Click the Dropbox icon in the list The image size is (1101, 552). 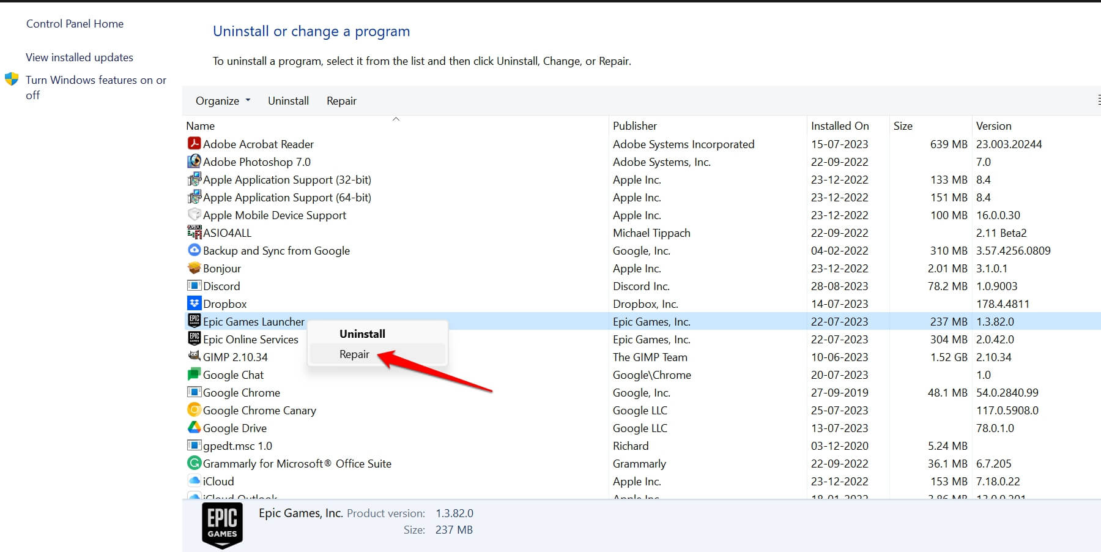tap(193, 304)
